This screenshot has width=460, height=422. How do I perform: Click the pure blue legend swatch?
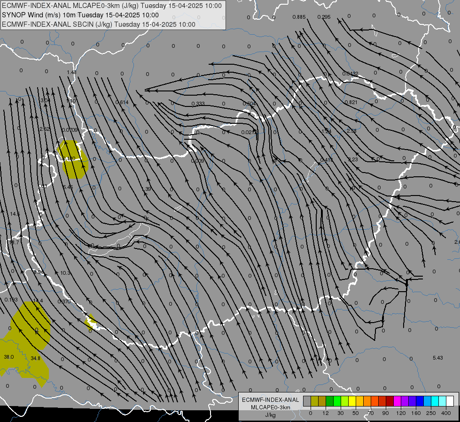pyautogui.click(x=420, y=401)
